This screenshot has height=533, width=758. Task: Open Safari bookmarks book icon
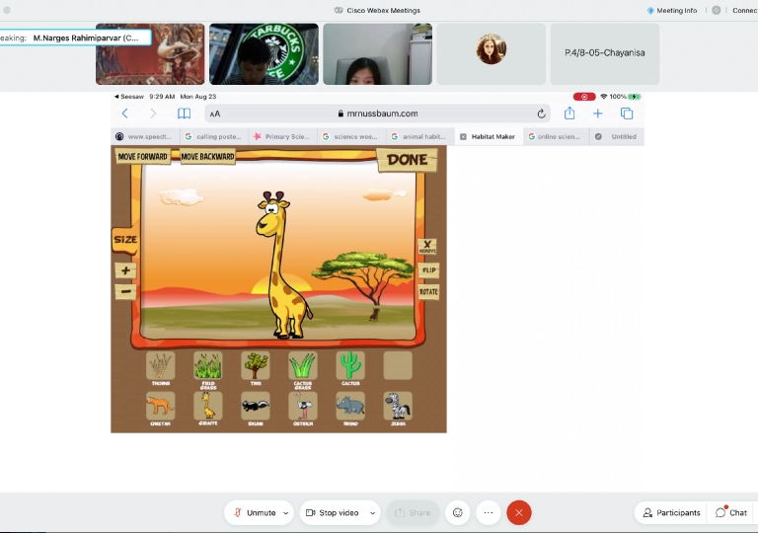pos(184,114)
